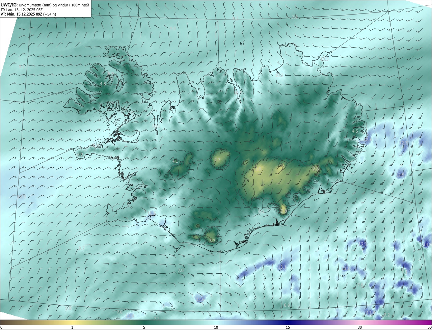Click the 12.6 value label
Screen dimensions: 432x330
tap(200, 299)
